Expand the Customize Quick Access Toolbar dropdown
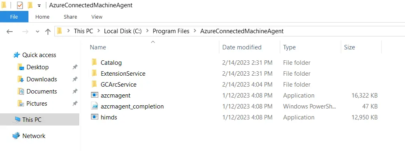405x151 pixels. [x=39, y=5]
